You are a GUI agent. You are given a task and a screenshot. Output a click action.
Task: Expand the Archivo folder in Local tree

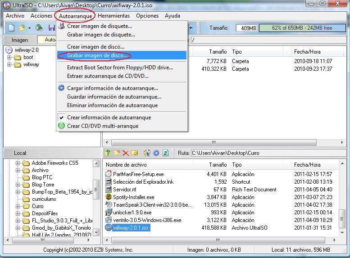coord(18,170)
